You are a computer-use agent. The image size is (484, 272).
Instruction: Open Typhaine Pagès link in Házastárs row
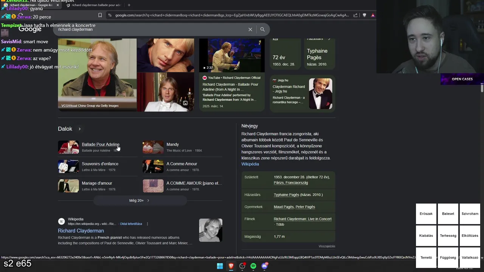coord(286,195)
